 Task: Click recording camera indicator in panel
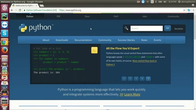138,2
